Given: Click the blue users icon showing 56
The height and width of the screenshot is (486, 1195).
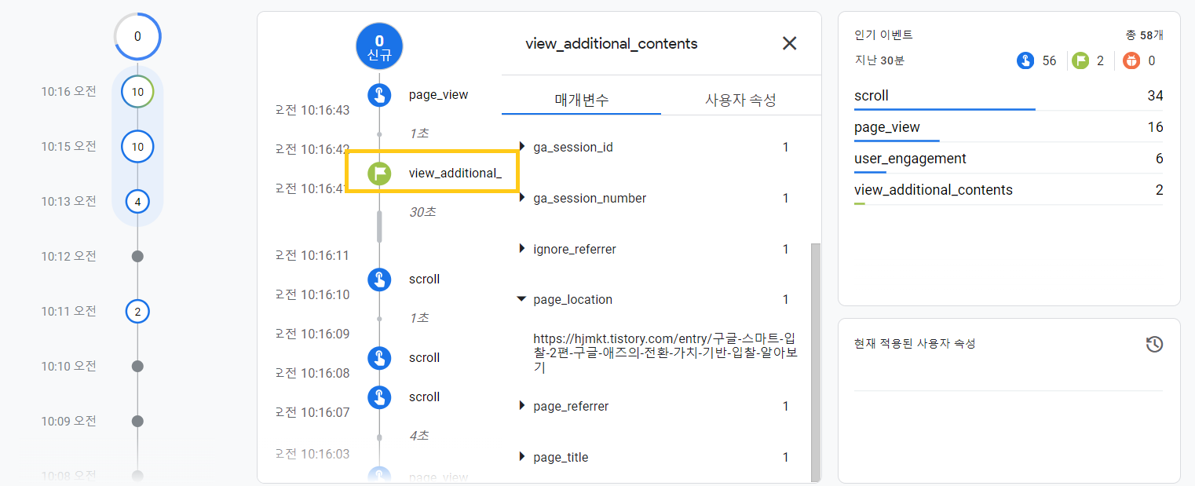Looking at the screenshot, I should pos(1026,60).
